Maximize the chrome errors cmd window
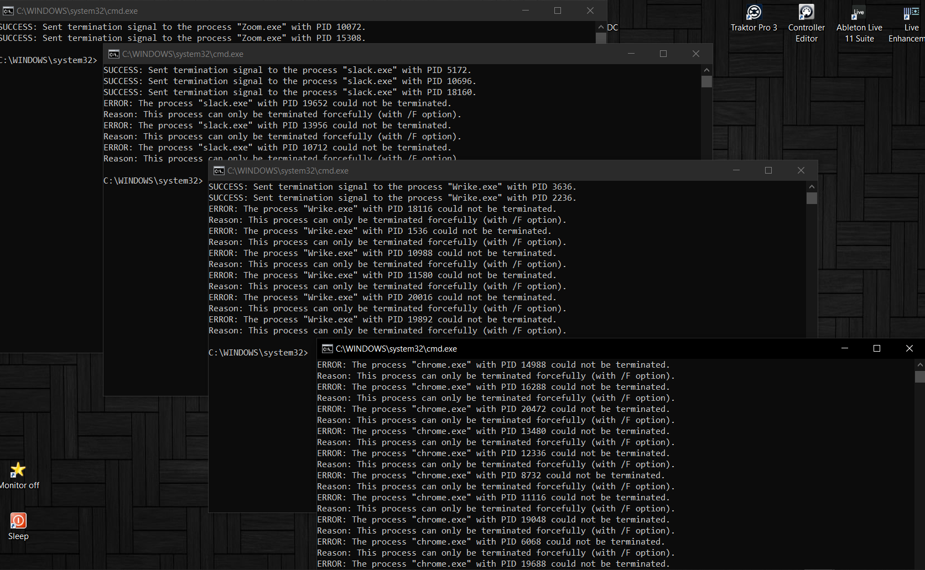Screen dimensions: 925x570 [x=876, y=348]
